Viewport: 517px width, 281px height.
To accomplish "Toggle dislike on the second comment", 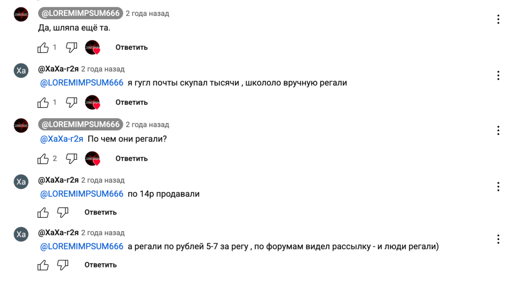I will [71, 102].
